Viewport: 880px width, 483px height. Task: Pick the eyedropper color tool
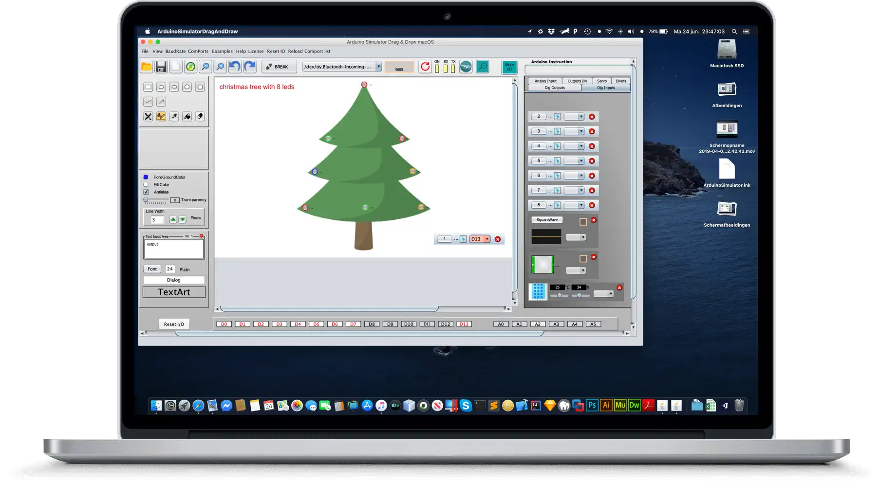pyautogui.click(x=174, y=116)
